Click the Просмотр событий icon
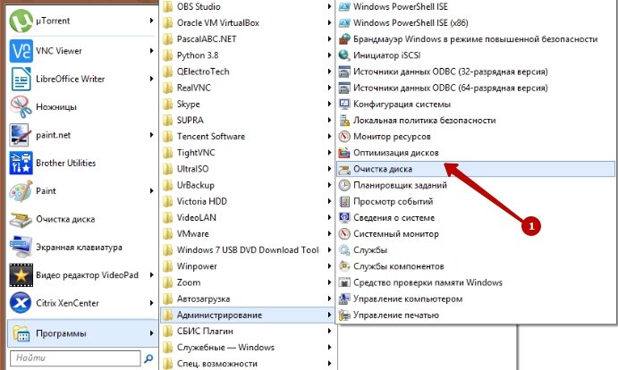The height and width of the screenshot is (370, 618). (x=344, y=201)
